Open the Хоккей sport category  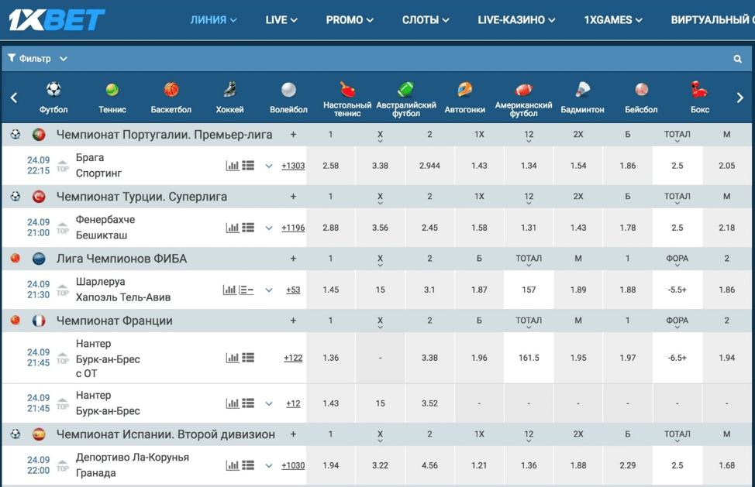click(x=229, y=98)
